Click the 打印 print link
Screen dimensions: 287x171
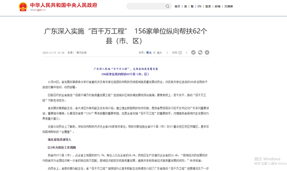175,53
